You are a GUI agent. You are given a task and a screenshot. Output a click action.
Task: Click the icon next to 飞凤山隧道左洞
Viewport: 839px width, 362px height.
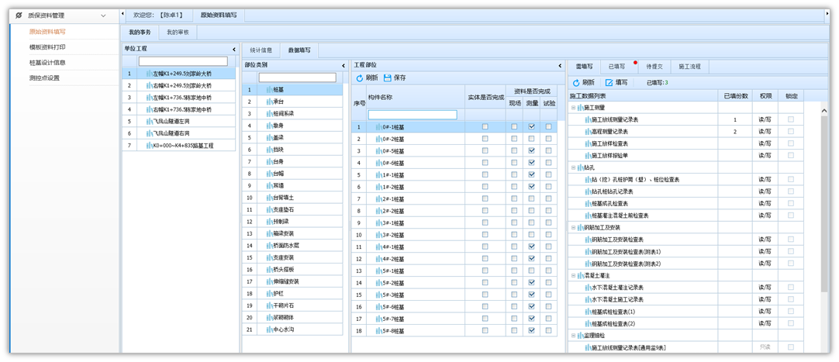pyautogui.click(x=149, y=122)
